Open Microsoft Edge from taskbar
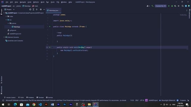191x107 pixels. [x=15, y=104]
